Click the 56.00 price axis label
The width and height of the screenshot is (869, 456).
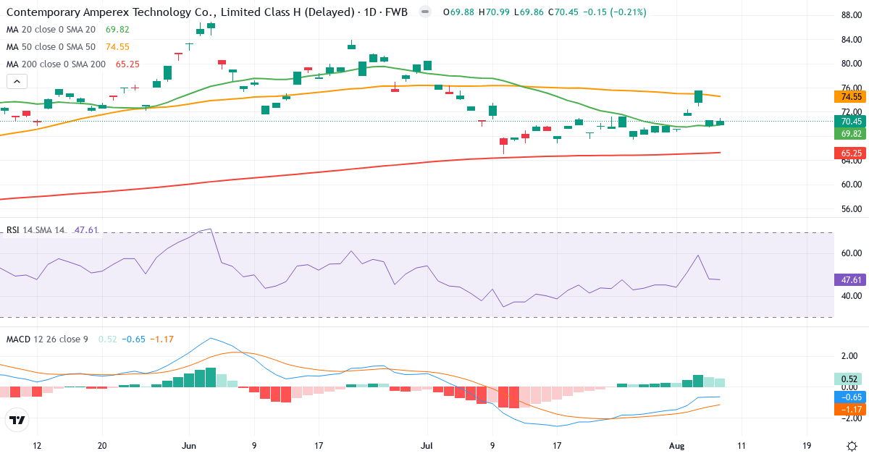[x=852, y=209]
